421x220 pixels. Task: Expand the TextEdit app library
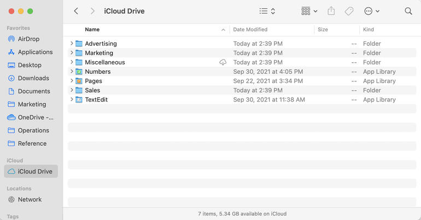tap(72, 99)
